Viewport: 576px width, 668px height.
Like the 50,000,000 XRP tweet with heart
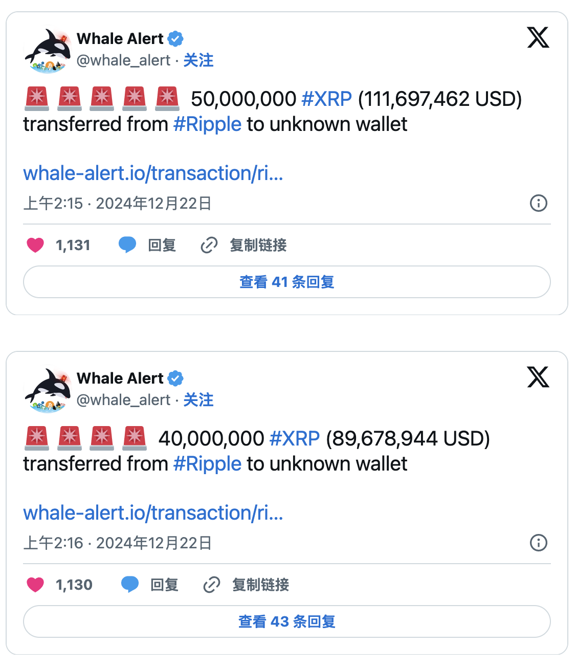tap(35, 246)
